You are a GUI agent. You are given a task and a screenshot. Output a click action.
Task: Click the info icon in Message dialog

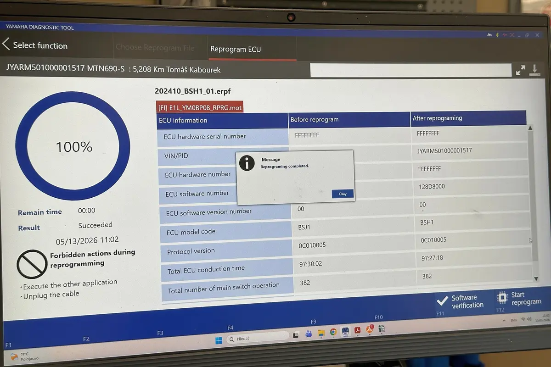(x=247, y=163)
